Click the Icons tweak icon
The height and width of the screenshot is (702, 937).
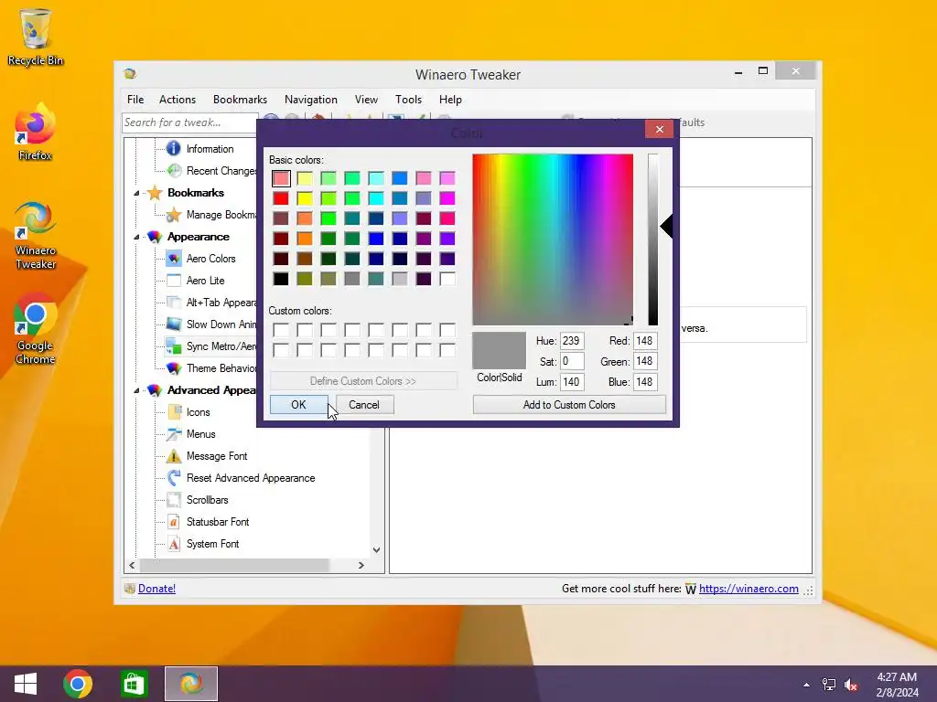pyautogui.click(x=175, y=412)
